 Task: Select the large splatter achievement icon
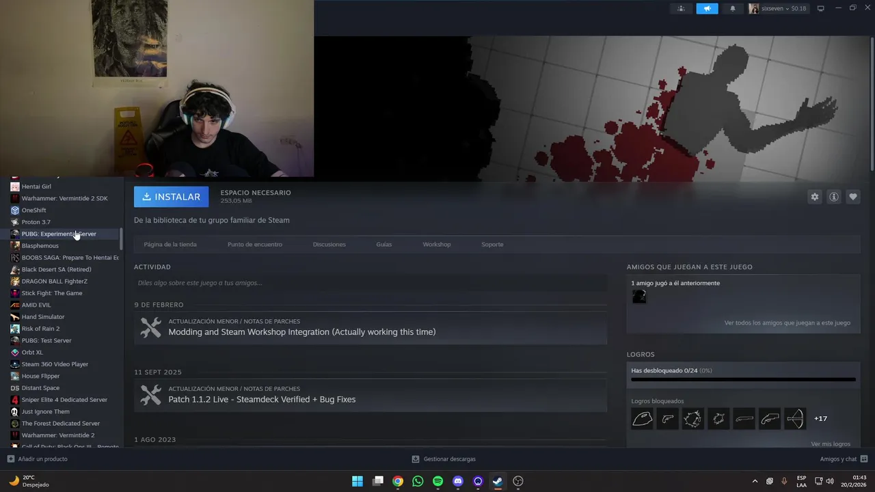[x=693, y=419]
